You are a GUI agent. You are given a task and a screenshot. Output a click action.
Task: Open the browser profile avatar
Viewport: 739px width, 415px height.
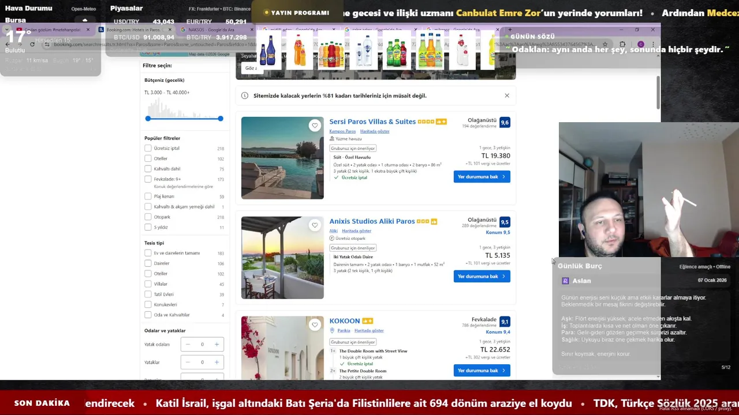coord(641,44)
